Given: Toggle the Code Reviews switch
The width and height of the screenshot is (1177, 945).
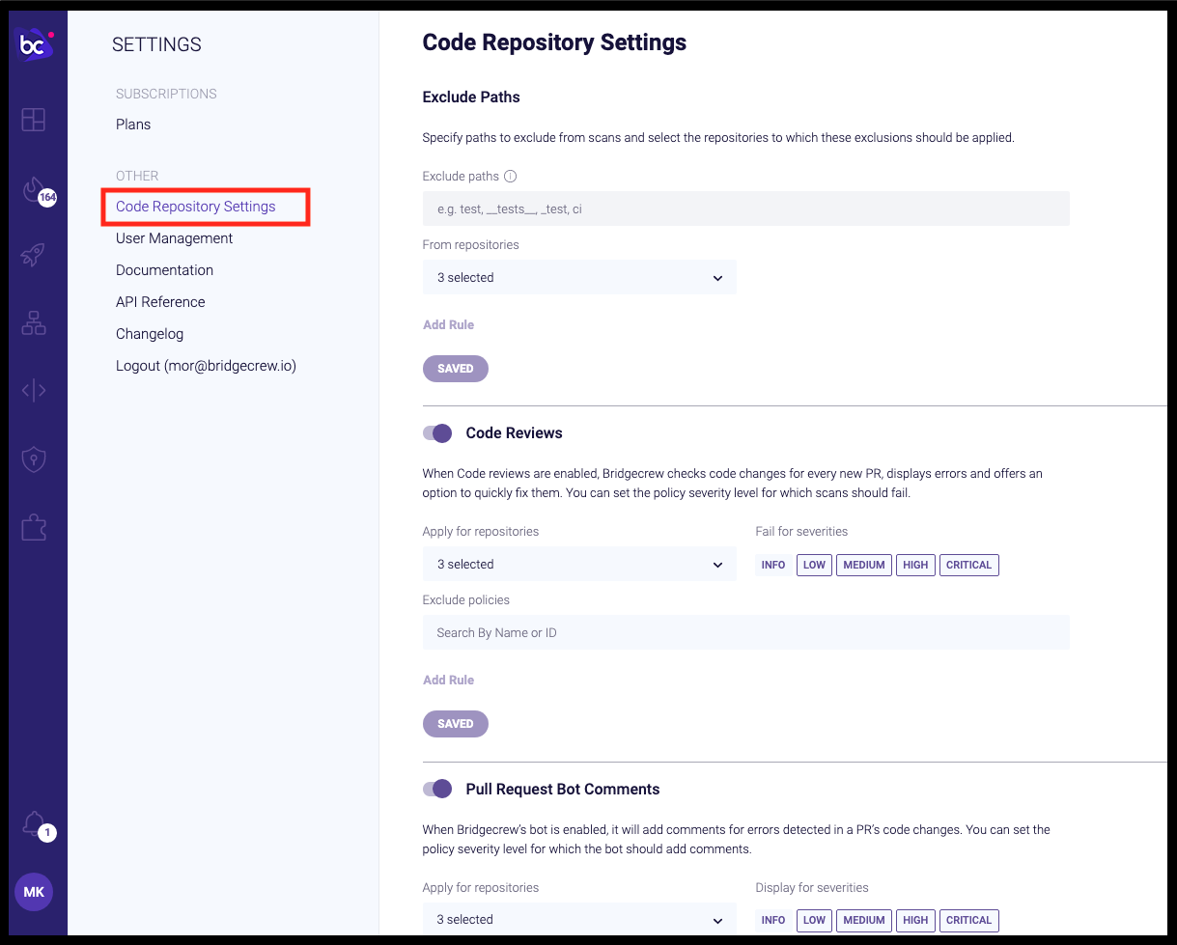Looking at the screenshot, I should point(437,433).
